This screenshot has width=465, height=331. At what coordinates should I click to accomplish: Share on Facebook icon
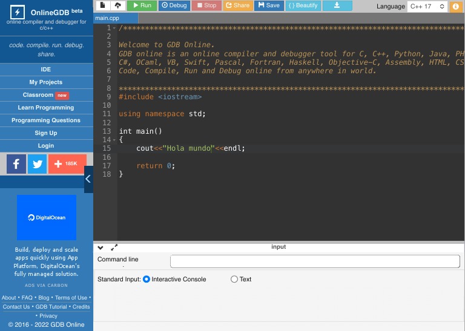point(16,163)
